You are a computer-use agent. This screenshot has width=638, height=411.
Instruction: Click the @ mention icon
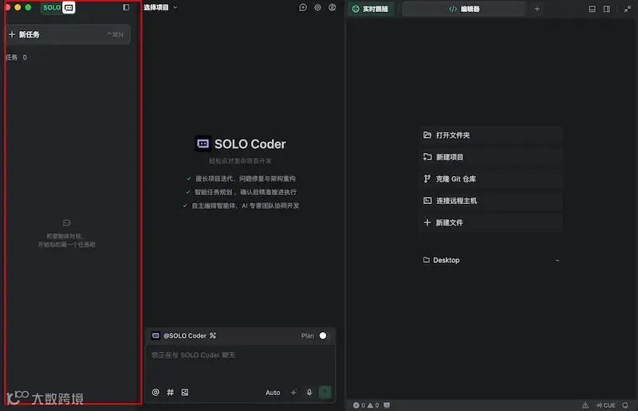point(156,393)
